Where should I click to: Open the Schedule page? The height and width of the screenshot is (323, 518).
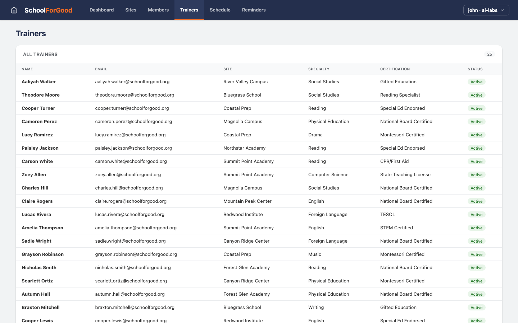click(x=220, y=10)
